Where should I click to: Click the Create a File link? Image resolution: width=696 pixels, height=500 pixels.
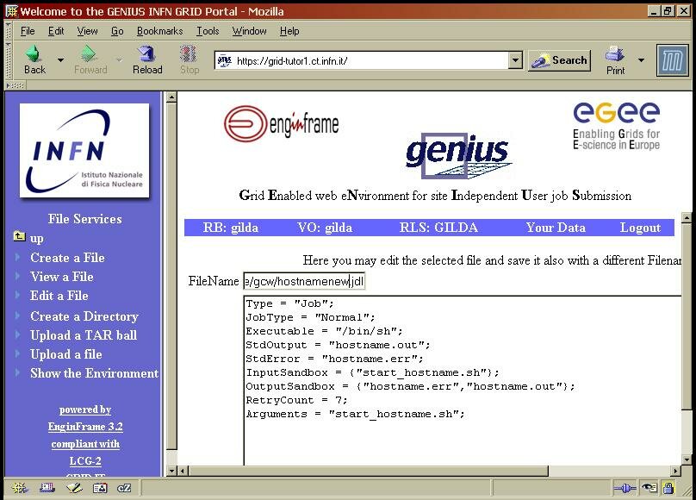[67, 258]
